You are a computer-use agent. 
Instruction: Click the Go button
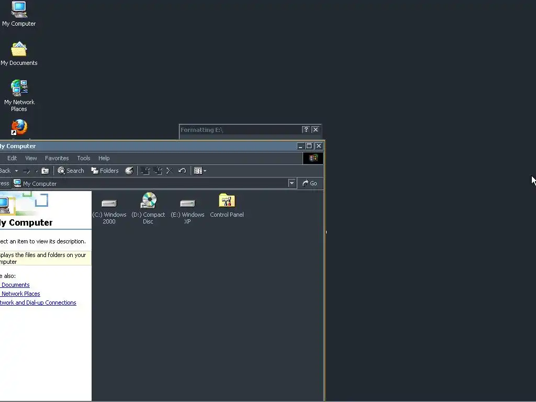(x=310, y=183)
